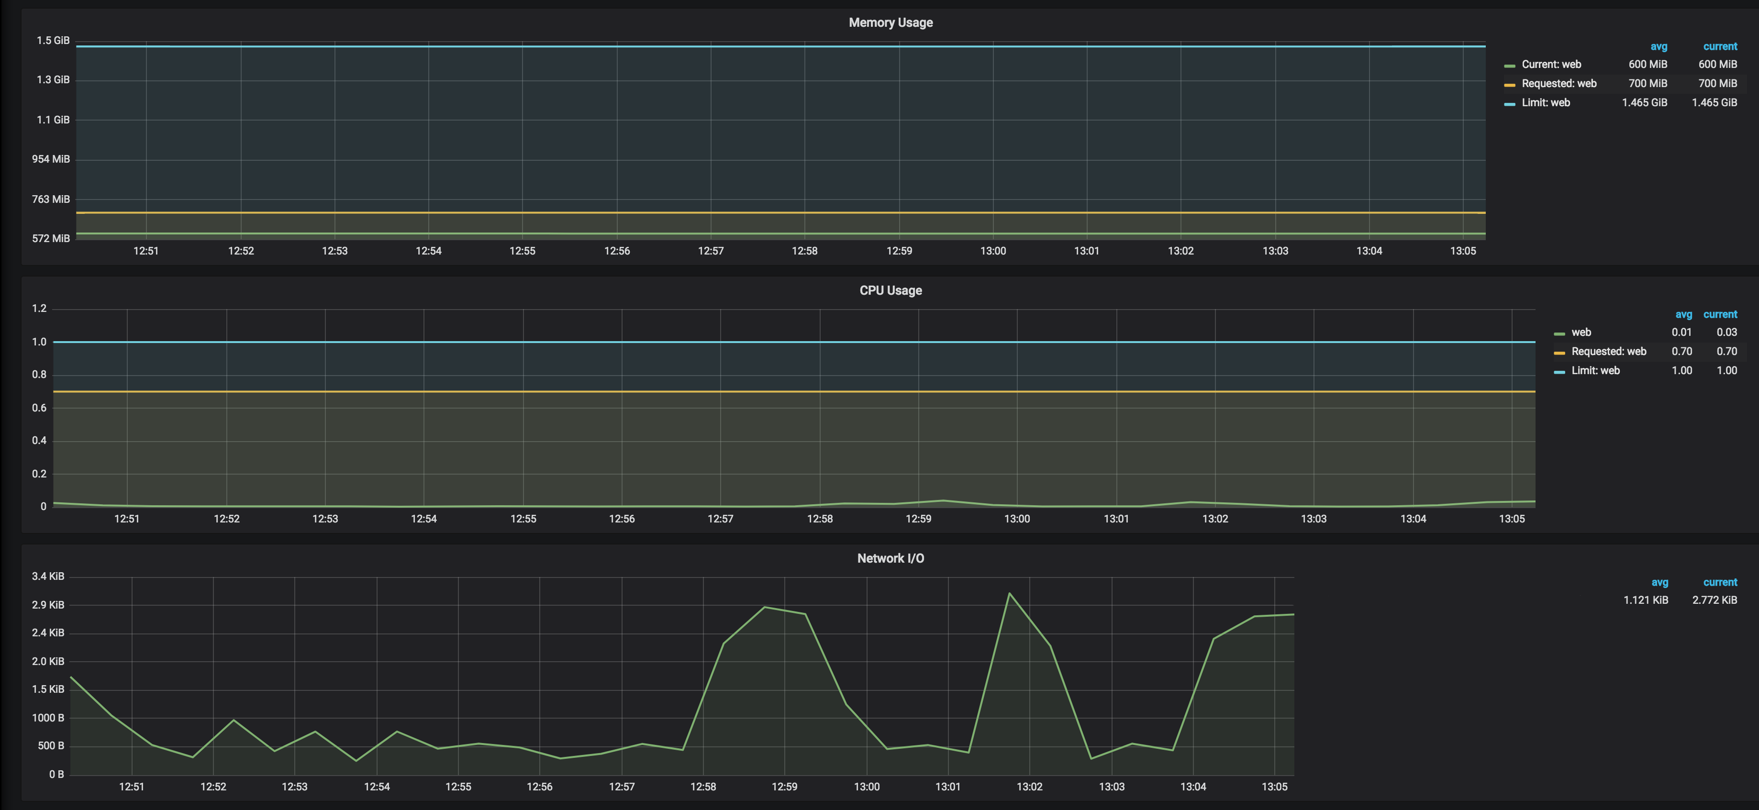The width and height of the screenshot is (1759, 810).
Task: Toggle 'web' series in CPU Usage legend
Action: [1581, 332]
